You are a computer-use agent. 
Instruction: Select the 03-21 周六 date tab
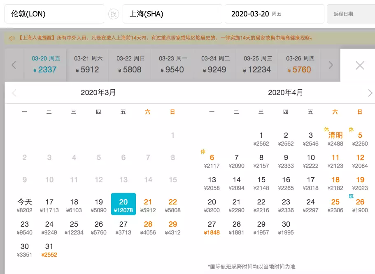pos(87,65)
